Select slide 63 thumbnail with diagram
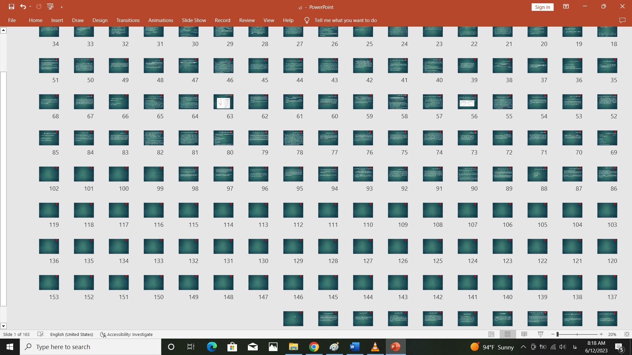Viewport: 632px width, 355px height. click(224, 102)
